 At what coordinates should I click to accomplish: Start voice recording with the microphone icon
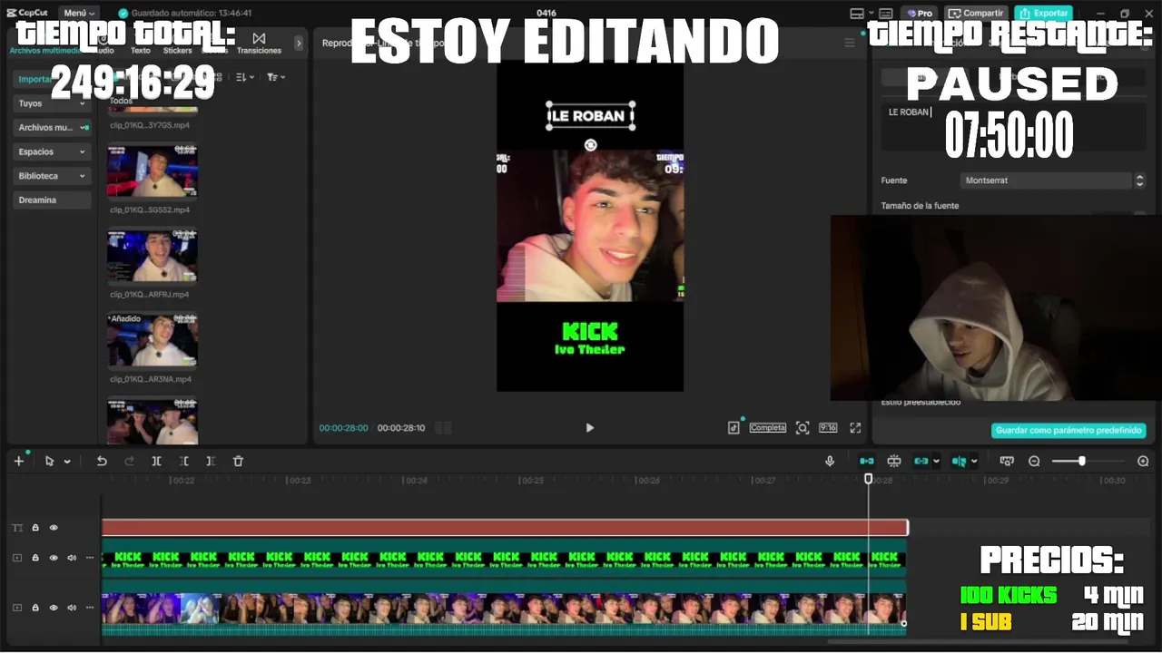[830, 461]
